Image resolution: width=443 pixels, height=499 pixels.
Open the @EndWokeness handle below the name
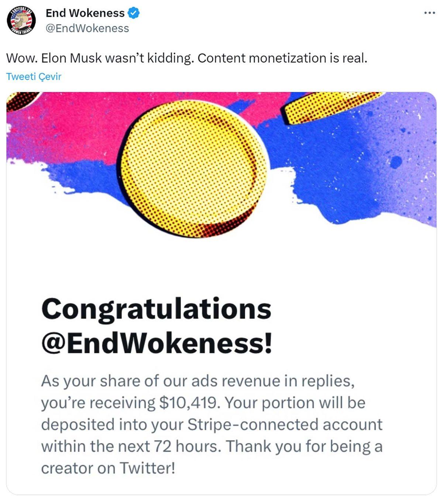87,28
